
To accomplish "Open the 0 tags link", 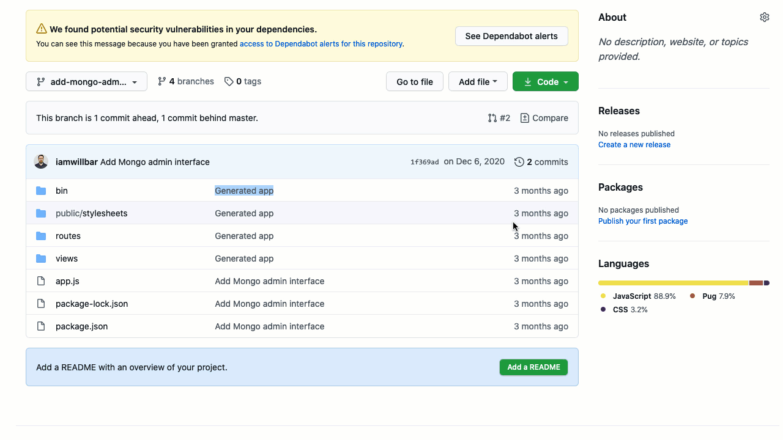I will pyautogui.click(x=243, y=81).
